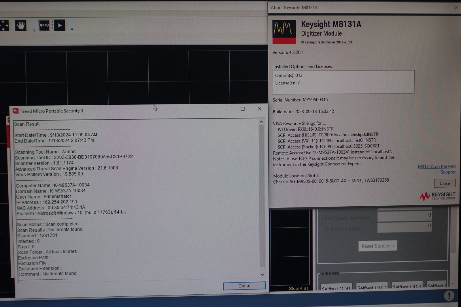Click scroll-up arrow in Scan Result pane
Viewport: 461px width, 307px height.
coord(261,122)
